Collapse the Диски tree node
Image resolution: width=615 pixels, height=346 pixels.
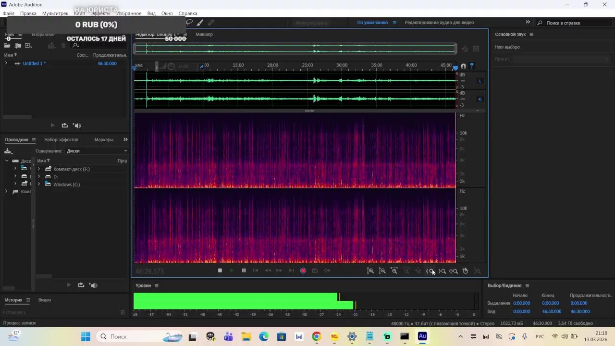click(x=7, y=161)
